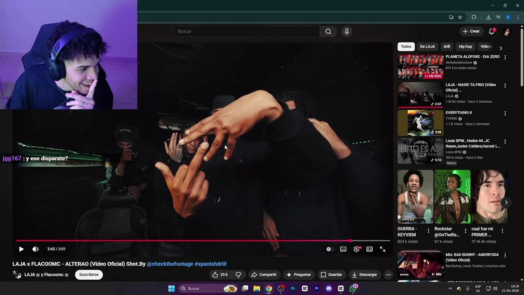Open the LAJA channel avatar
The image size is (524, 295).
[x=17, y=275]
